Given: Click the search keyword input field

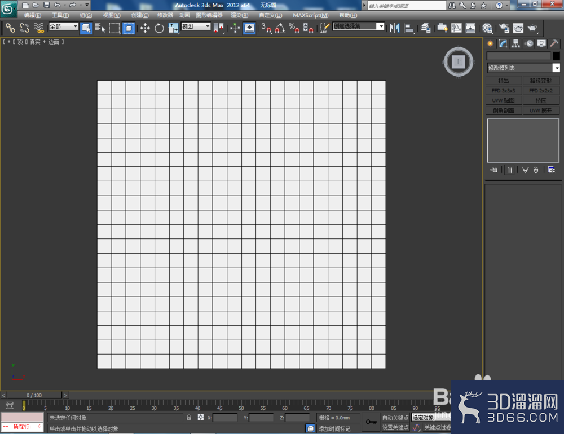Looking at the screenshot, I should coord(407,6).
